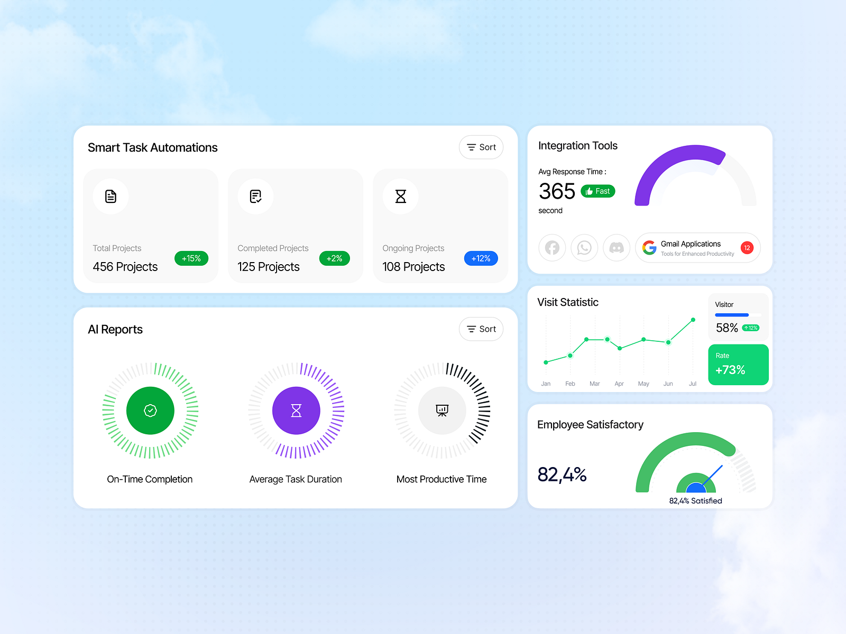
Task: Open the Sort dropdown in Smart Task Automations
Action: tap(481, 147)
